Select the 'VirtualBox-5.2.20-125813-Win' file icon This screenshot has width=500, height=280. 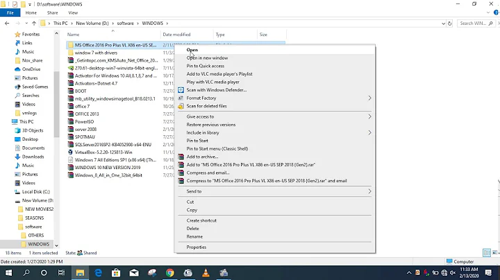click(x=70, y=152)
